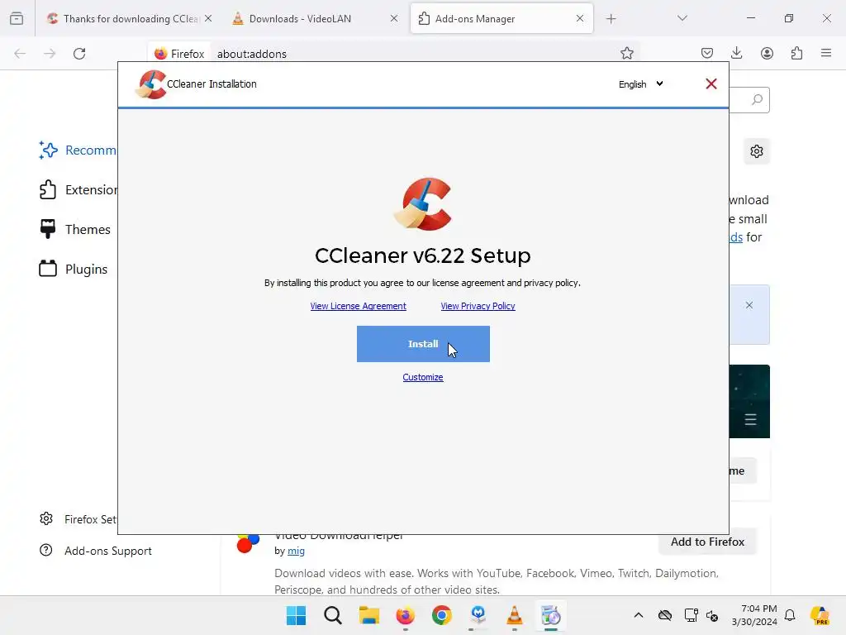Open the muted volume tray icon
Screen dimensions: 846x635
[x=712, y=615]
